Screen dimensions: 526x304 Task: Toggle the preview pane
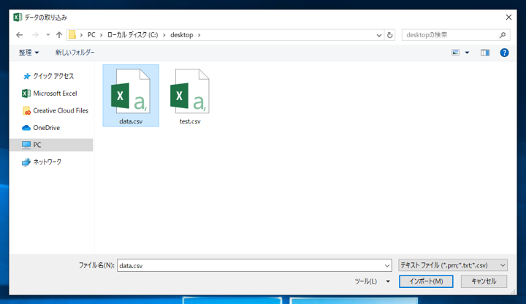[x=485, y=53]
